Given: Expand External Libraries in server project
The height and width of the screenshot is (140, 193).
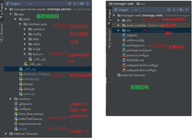Looking at the screenshot, I should (x=6, y=134).
